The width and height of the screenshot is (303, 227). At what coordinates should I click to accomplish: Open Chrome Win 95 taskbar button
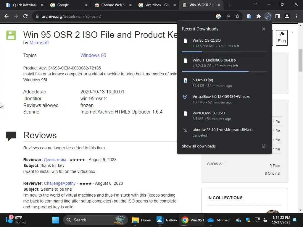click(192, 220)
